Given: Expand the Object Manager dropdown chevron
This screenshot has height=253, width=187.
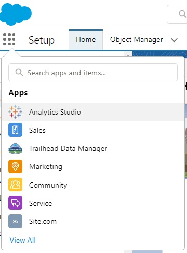Looking at the screenshot, I should point(174,40).
